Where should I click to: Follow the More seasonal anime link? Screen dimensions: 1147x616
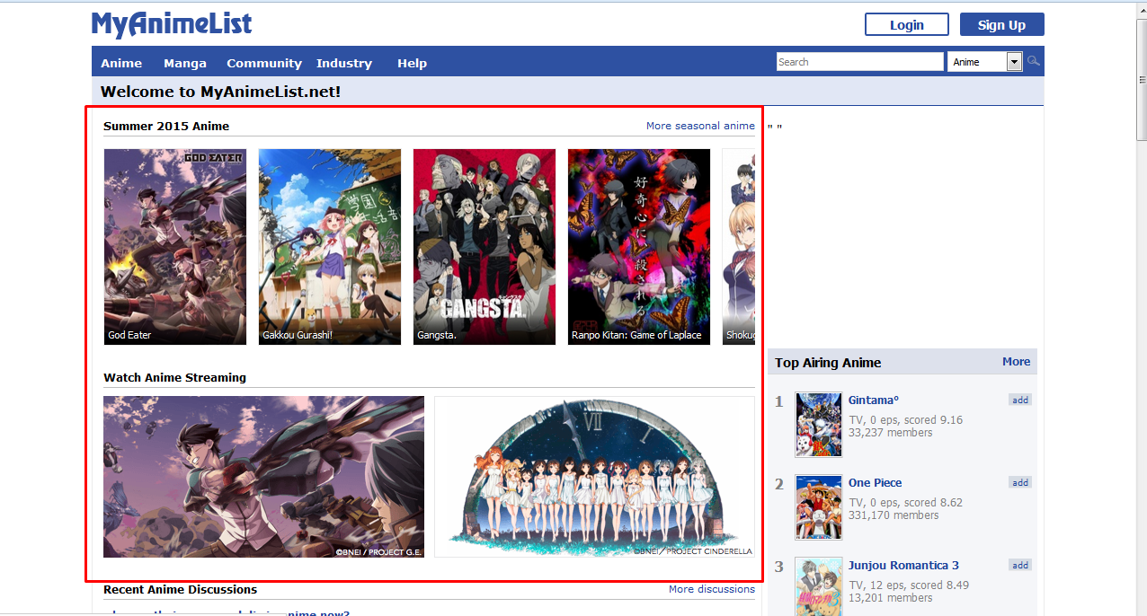(700, 126)
